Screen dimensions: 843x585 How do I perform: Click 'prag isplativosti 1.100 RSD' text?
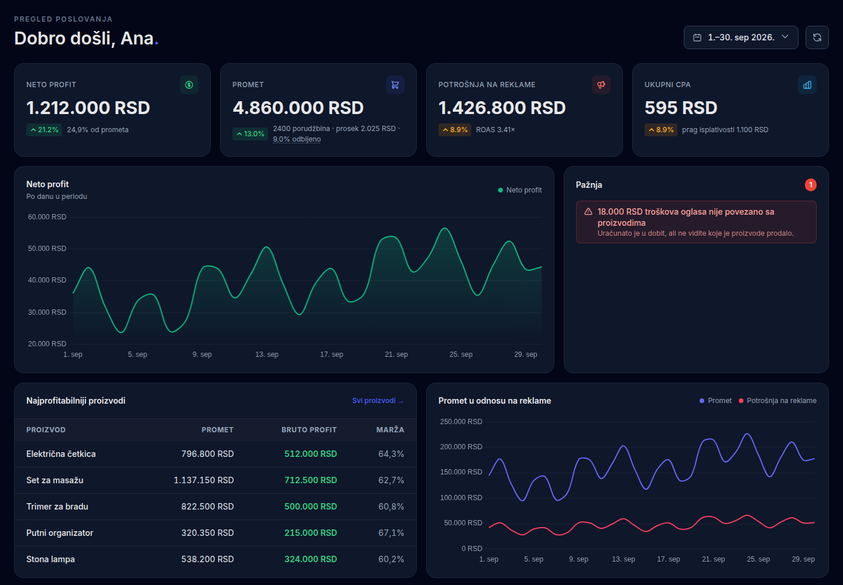pos(725,130)
